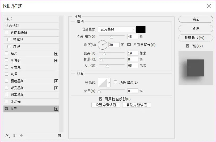Click the 取消 button

tap(196, 28)
